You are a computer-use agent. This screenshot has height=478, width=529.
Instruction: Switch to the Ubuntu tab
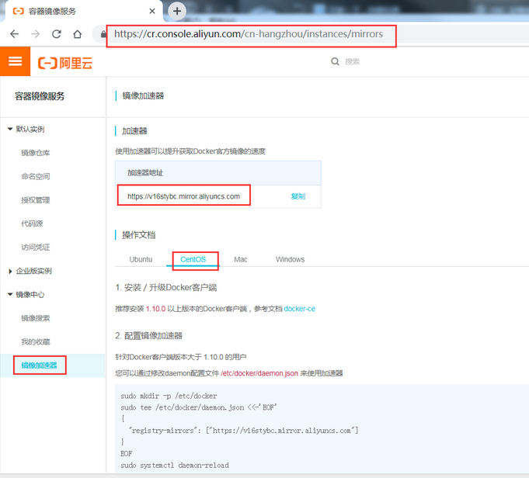click(x=141, y=259)
